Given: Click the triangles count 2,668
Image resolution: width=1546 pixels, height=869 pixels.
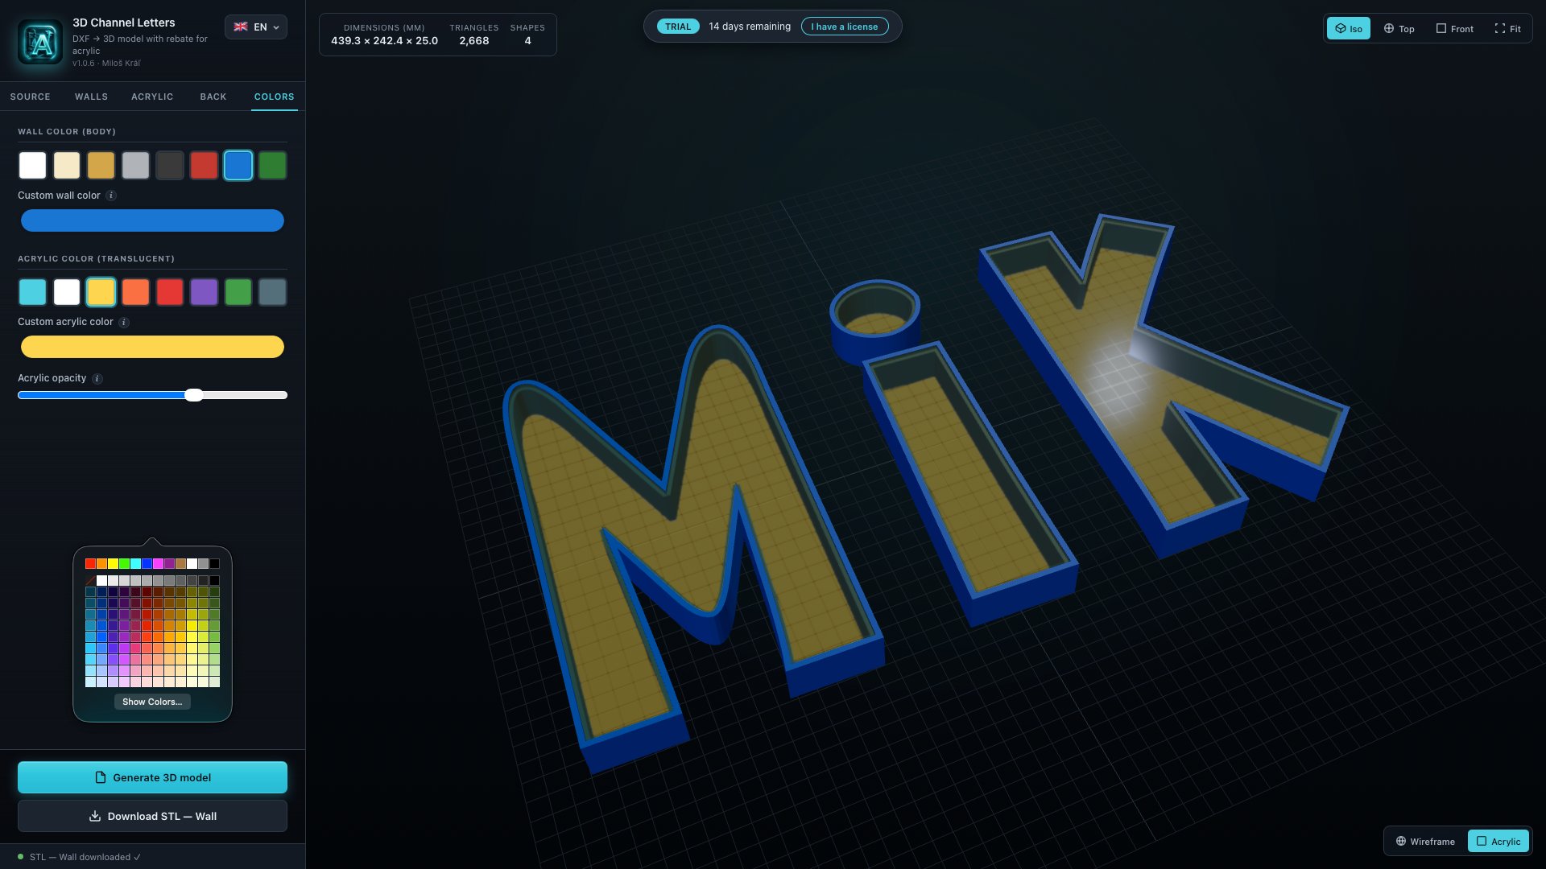Looking at the screenshot, I should [x=474, y=40].
